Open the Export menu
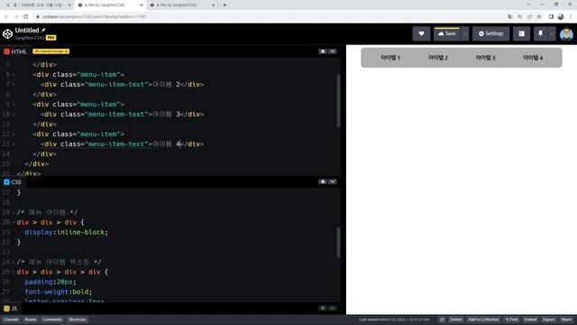577x325 pixels. click(x=549, y=320)
